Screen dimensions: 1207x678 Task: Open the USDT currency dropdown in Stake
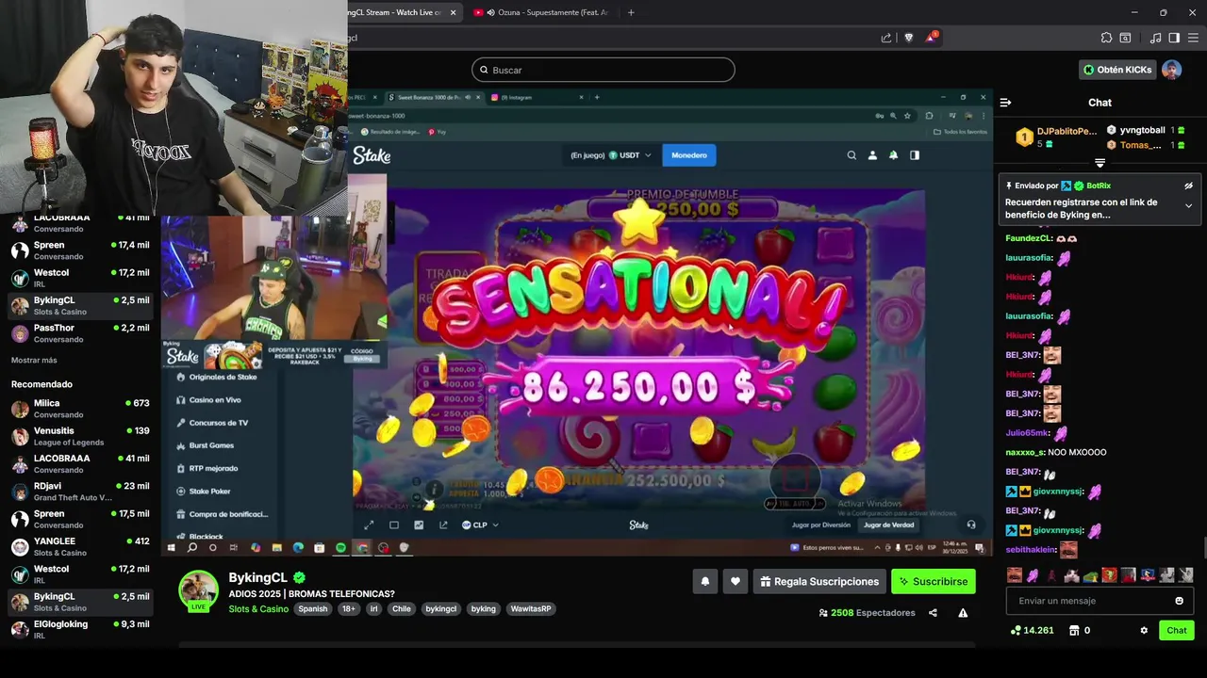coord(630,155)
